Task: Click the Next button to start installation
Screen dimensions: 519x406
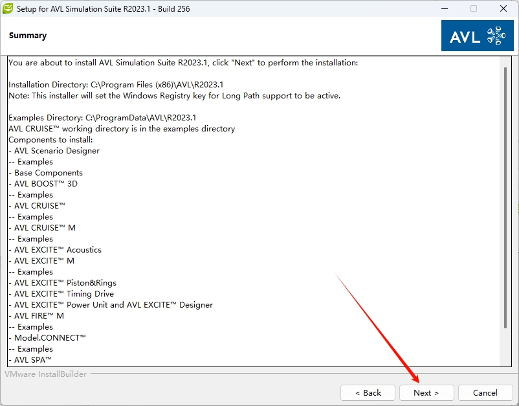Action: (426, 392)
